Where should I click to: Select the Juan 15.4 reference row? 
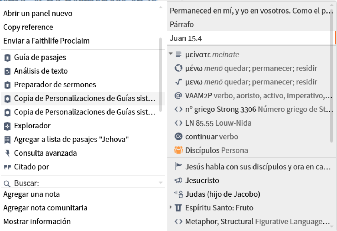point(186,38)
